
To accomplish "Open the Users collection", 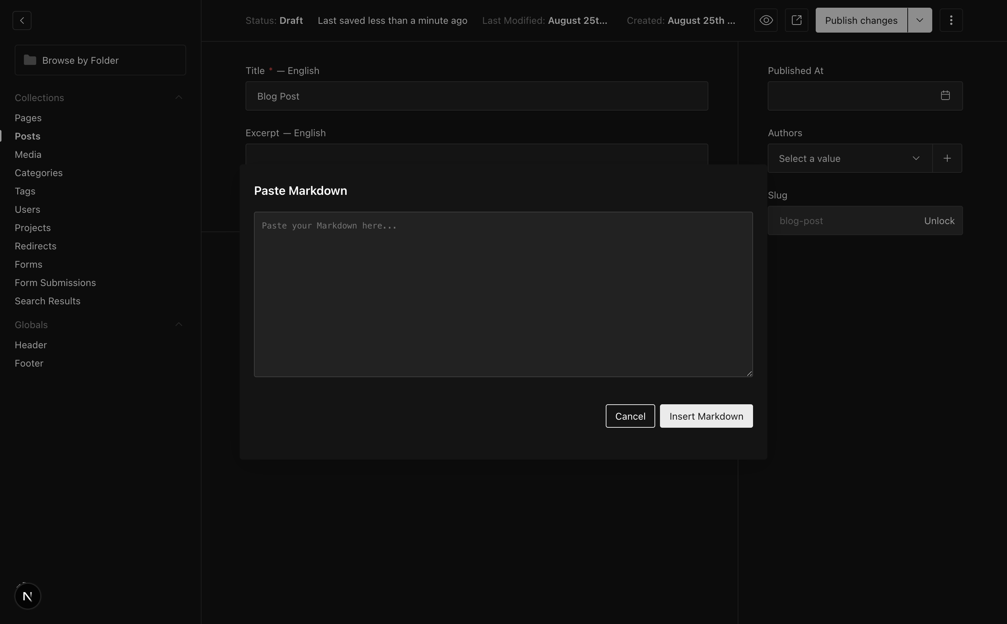I will 27,209.
